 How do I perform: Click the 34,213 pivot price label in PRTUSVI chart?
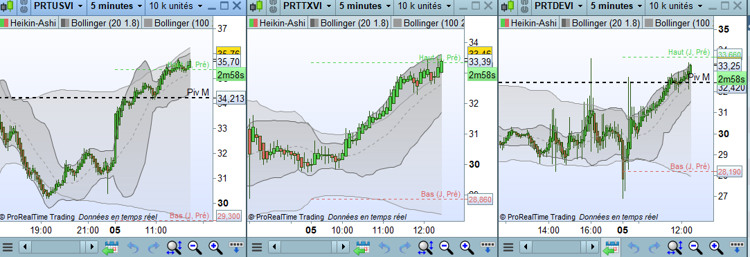[231, 98]
